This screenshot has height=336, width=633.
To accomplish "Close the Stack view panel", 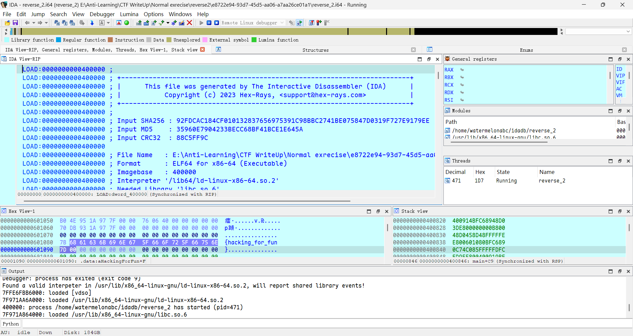I will pyautogui.click(x=628, y=211).
